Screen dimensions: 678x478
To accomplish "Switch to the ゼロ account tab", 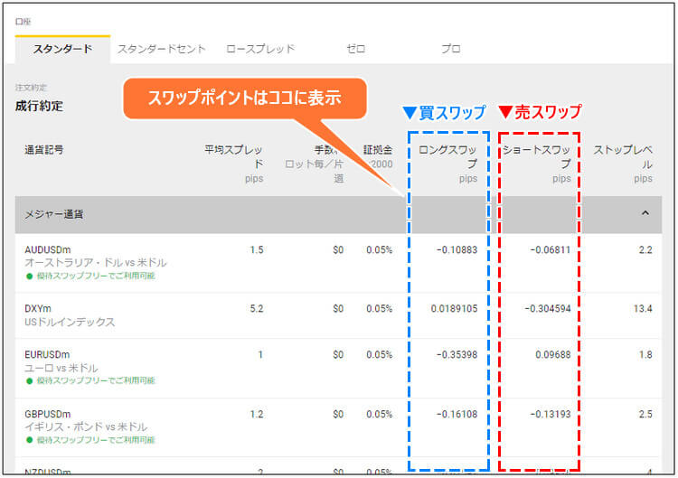I will pyautogui.click(x=356, y=49).
